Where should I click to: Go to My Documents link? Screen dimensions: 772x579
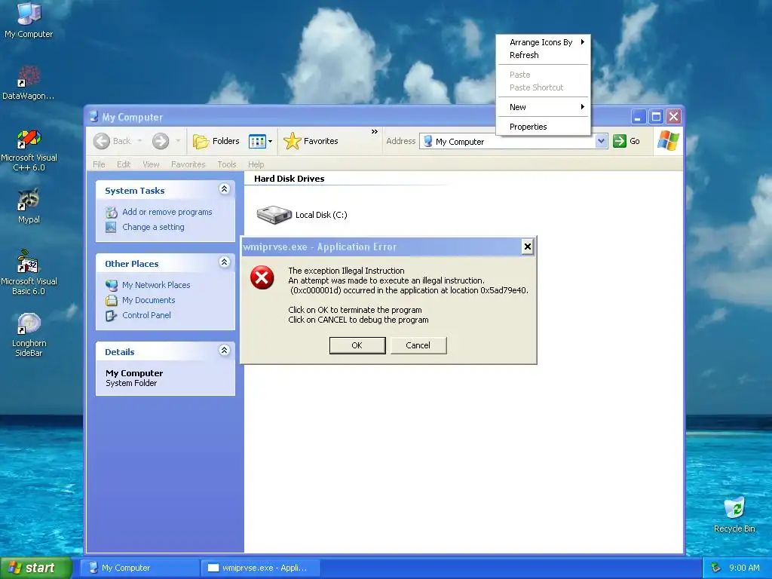click(149, 300)
